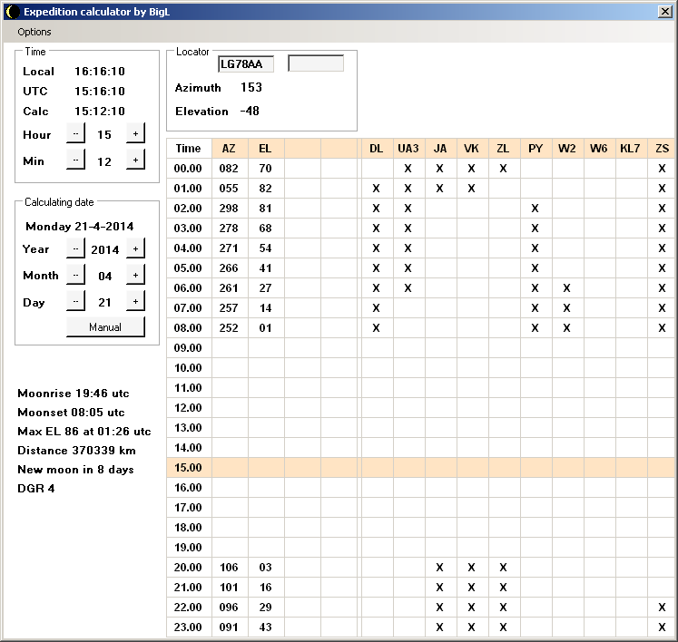The image size is (678, 642).
Task: Click the empty second locator field
Action: coord(316,64)
